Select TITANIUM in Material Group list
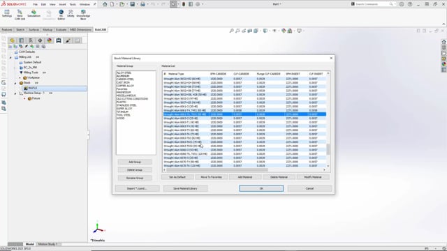Image resolution: width=447 pixels, height=251 pixels. (x=123, y=112)
